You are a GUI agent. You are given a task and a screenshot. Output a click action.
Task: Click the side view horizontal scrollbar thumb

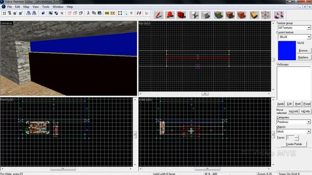pyautogui.click(x=207, y=169)
